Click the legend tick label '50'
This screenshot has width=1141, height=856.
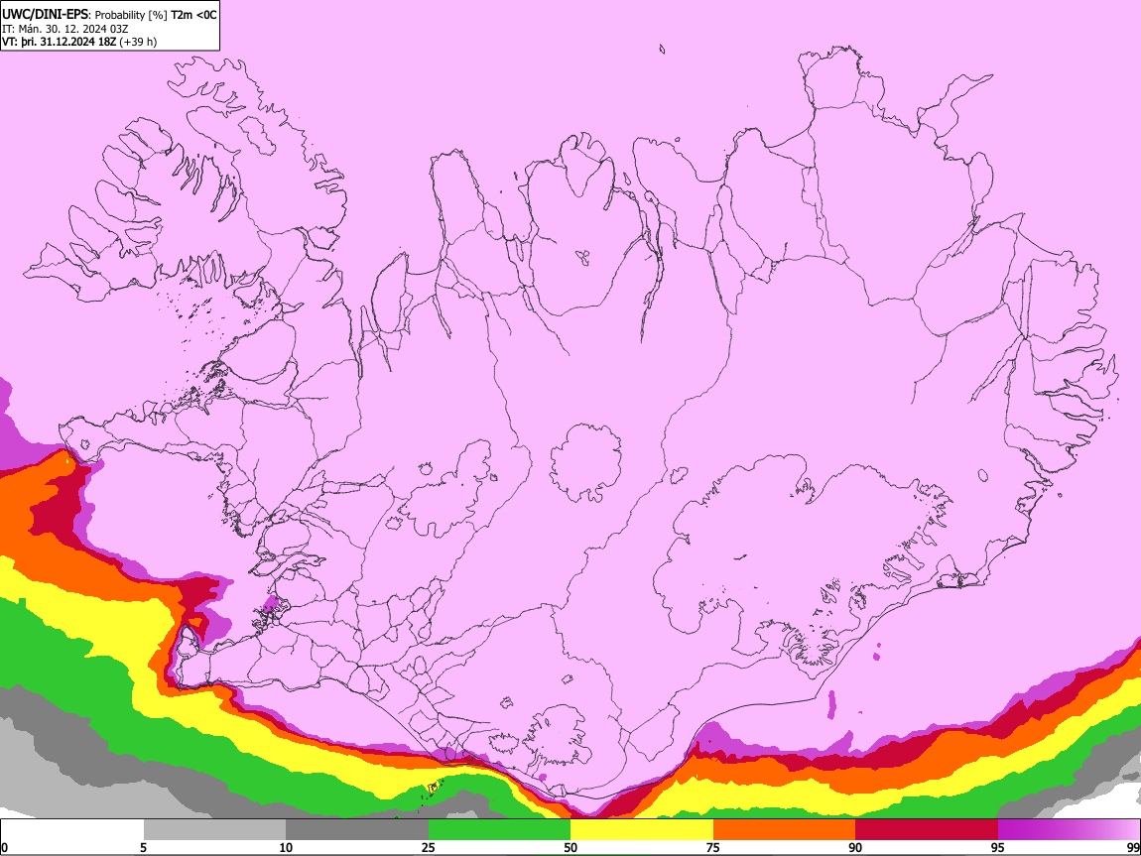pos(570,847)
